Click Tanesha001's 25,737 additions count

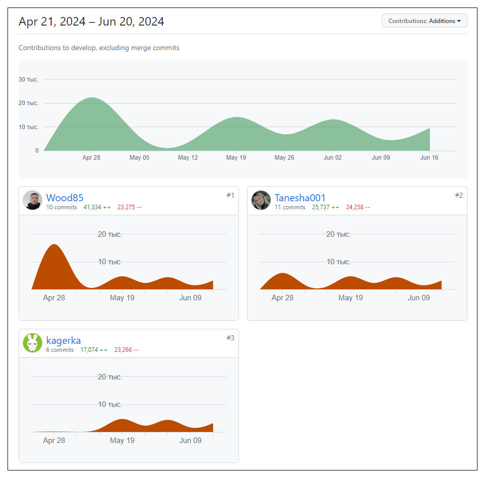point(325,207)
